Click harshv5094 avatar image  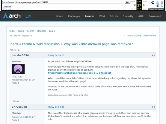point(18,69)
